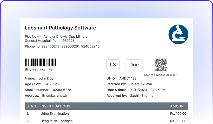Click the barcode above Bill number
This screenshot has width=213, height=124.
click(x=40, y=63)
